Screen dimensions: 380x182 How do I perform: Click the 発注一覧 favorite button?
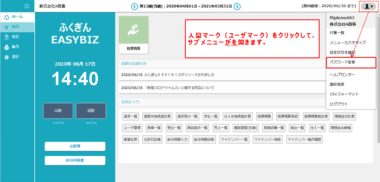click(x=297, y=128)
